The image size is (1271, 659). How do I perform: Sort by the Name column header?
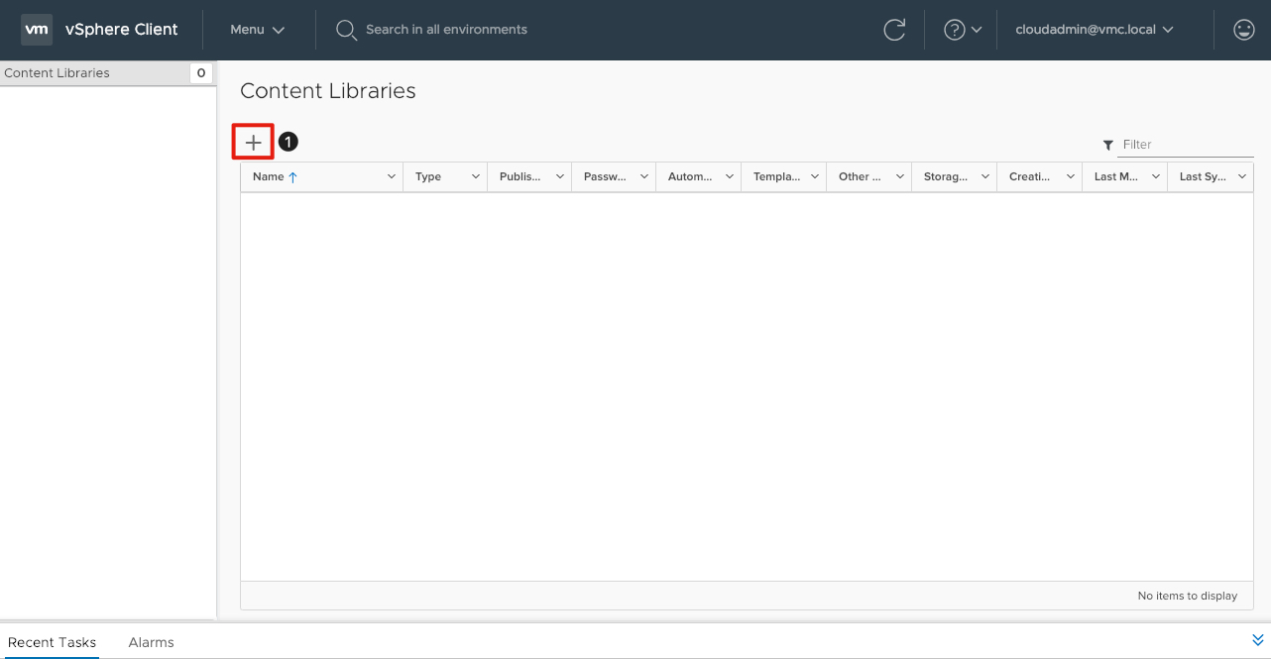(269, 177)
